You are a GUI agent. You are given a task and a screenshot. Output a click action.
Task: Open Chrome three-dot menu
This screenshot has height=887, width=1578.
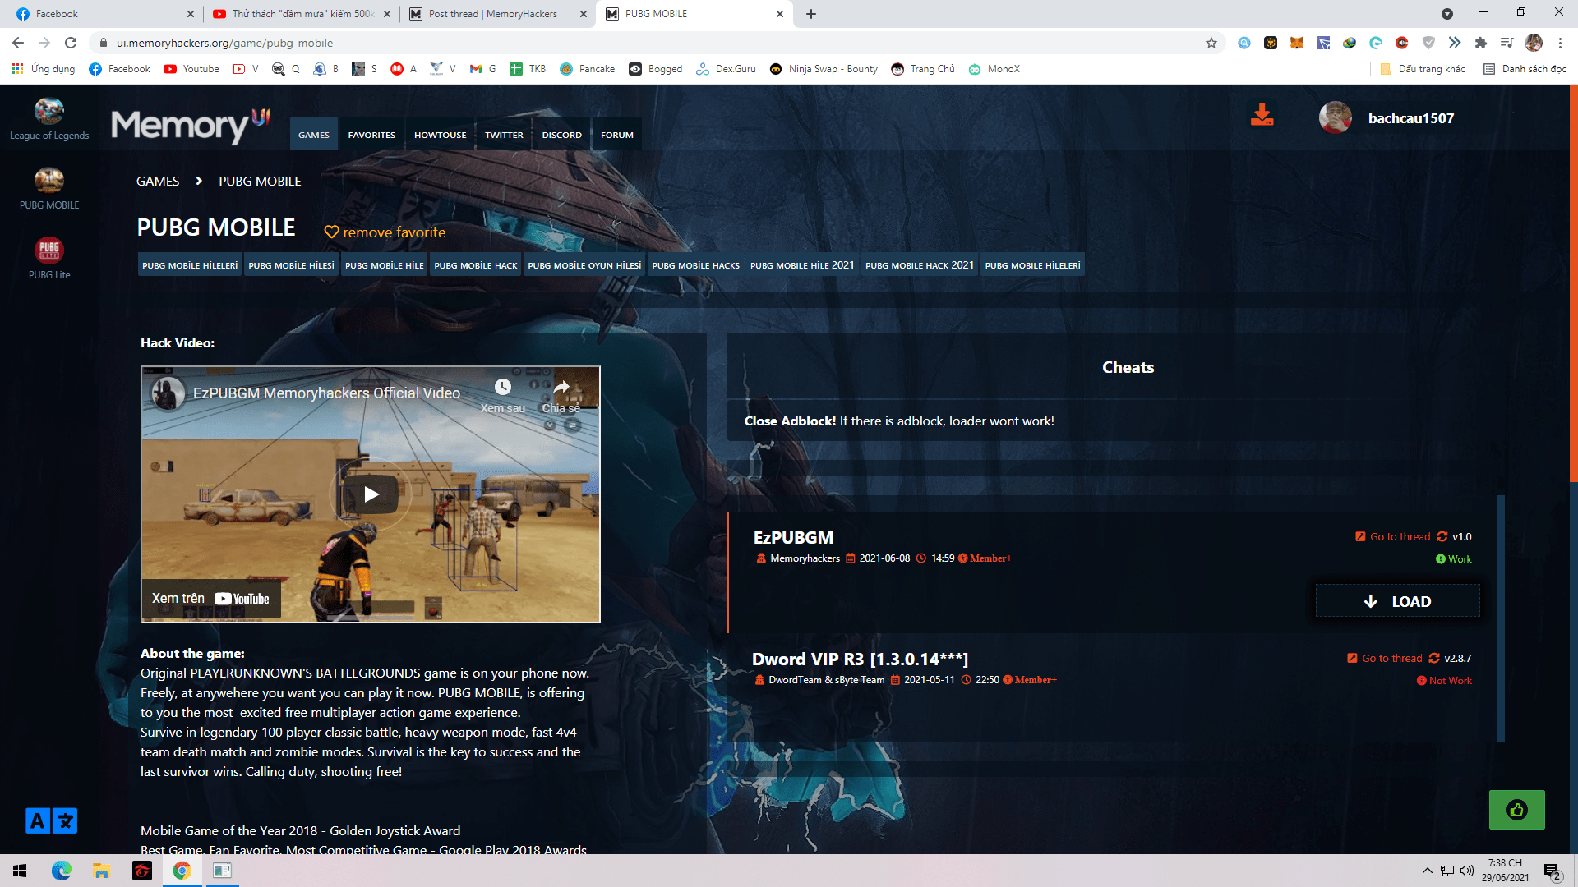tap(1560, 43)
